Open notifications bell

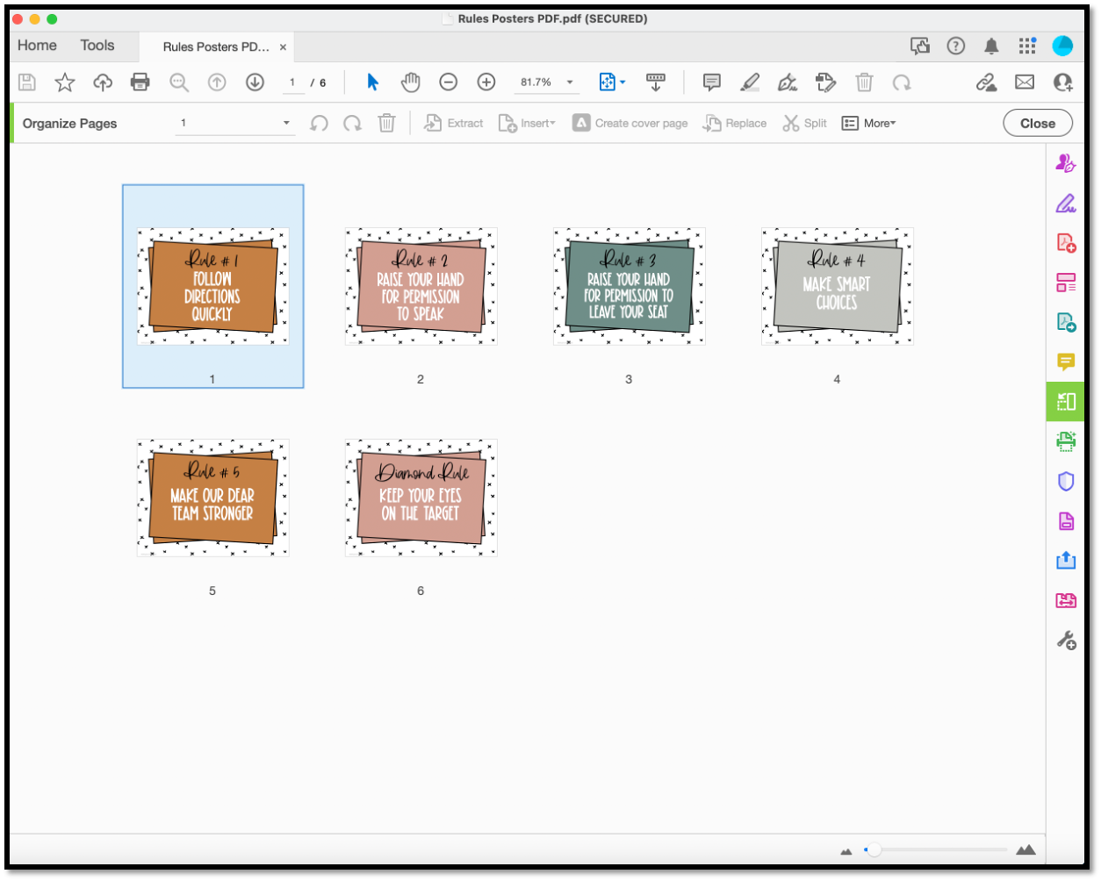click(x=991, y=47)
